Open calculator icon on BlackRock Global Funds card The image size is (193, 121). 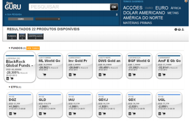(8, 79)
